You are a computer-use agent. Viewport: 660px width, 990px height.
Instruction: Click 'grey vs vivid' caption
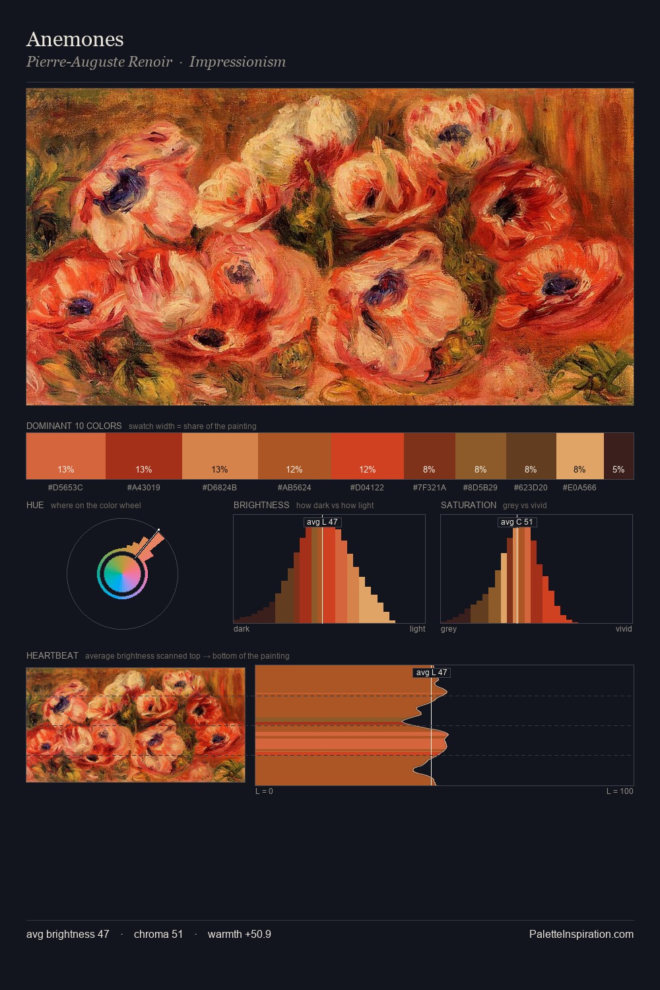[x=525, y=506]
